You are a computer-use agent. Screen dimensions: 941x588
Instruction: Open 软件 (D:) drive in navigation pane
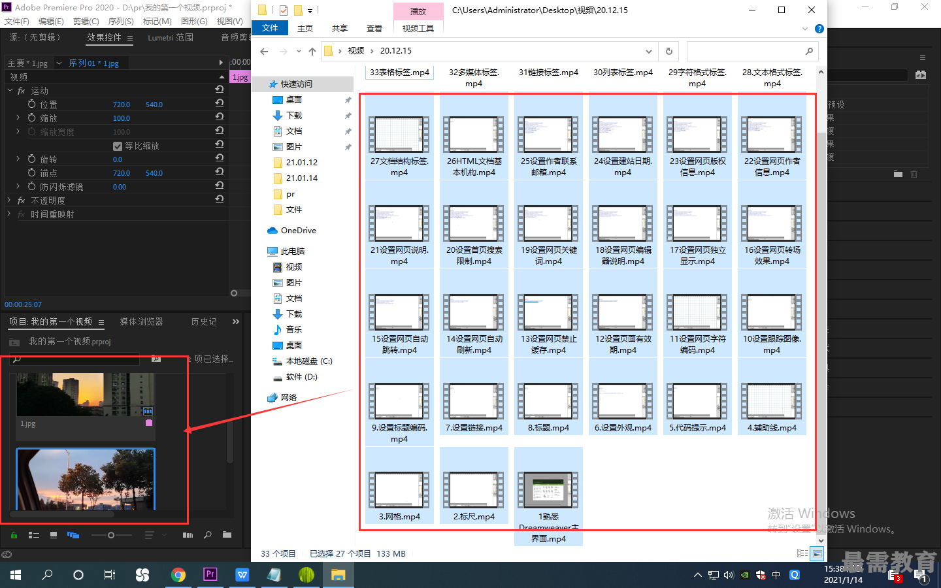coord(301,377)
